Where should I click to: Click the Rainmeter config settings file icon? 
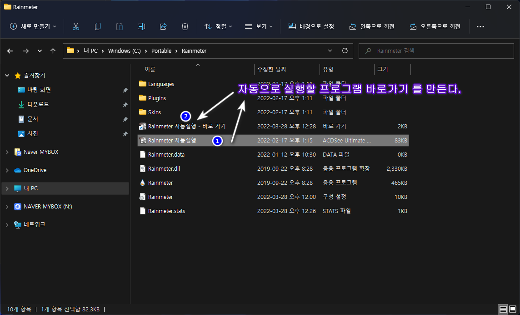[x=143, y=197]
